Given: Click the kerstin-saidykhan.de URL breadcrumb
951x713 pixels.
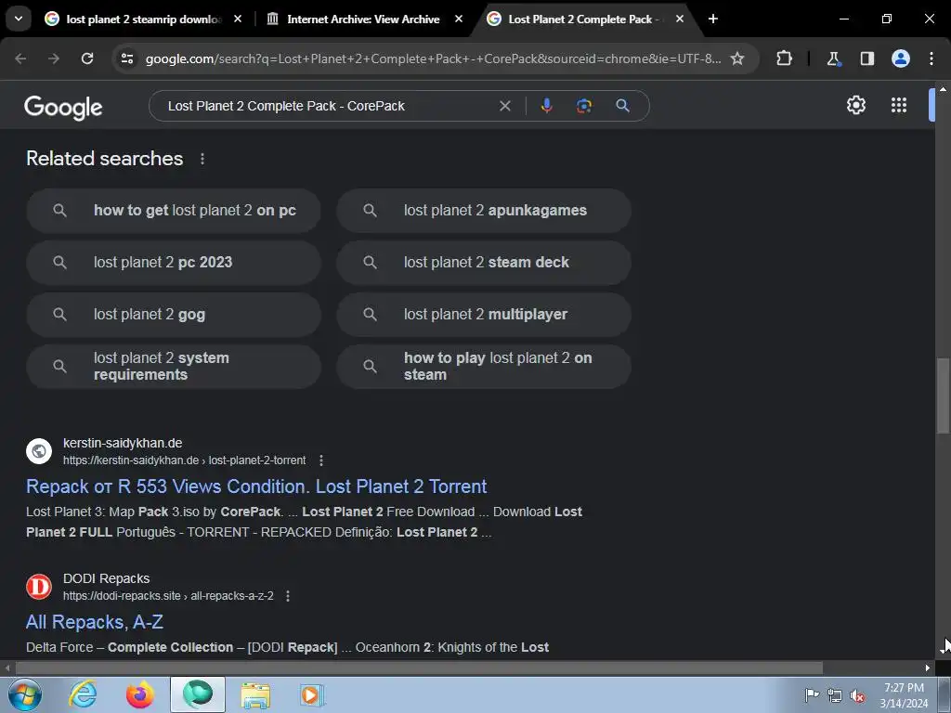Looking at the screenshot, I should pos(185,460).
